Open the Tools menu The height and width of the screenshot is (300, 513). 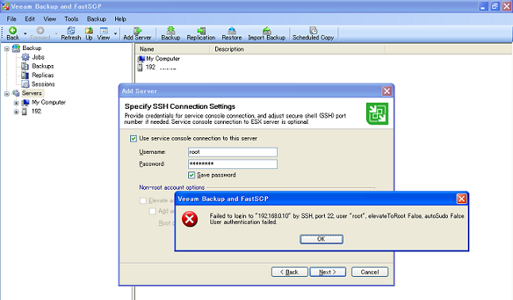click(71, 19)
